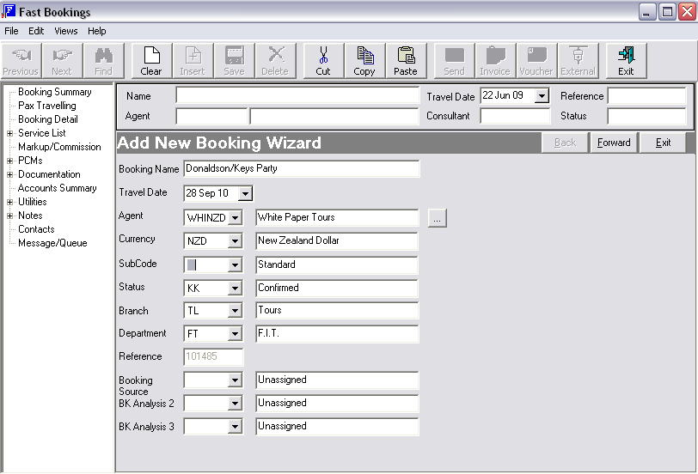Click the Voucher toolbar icon
Viewport: 698px width, 474px height.
pos(536,61)
